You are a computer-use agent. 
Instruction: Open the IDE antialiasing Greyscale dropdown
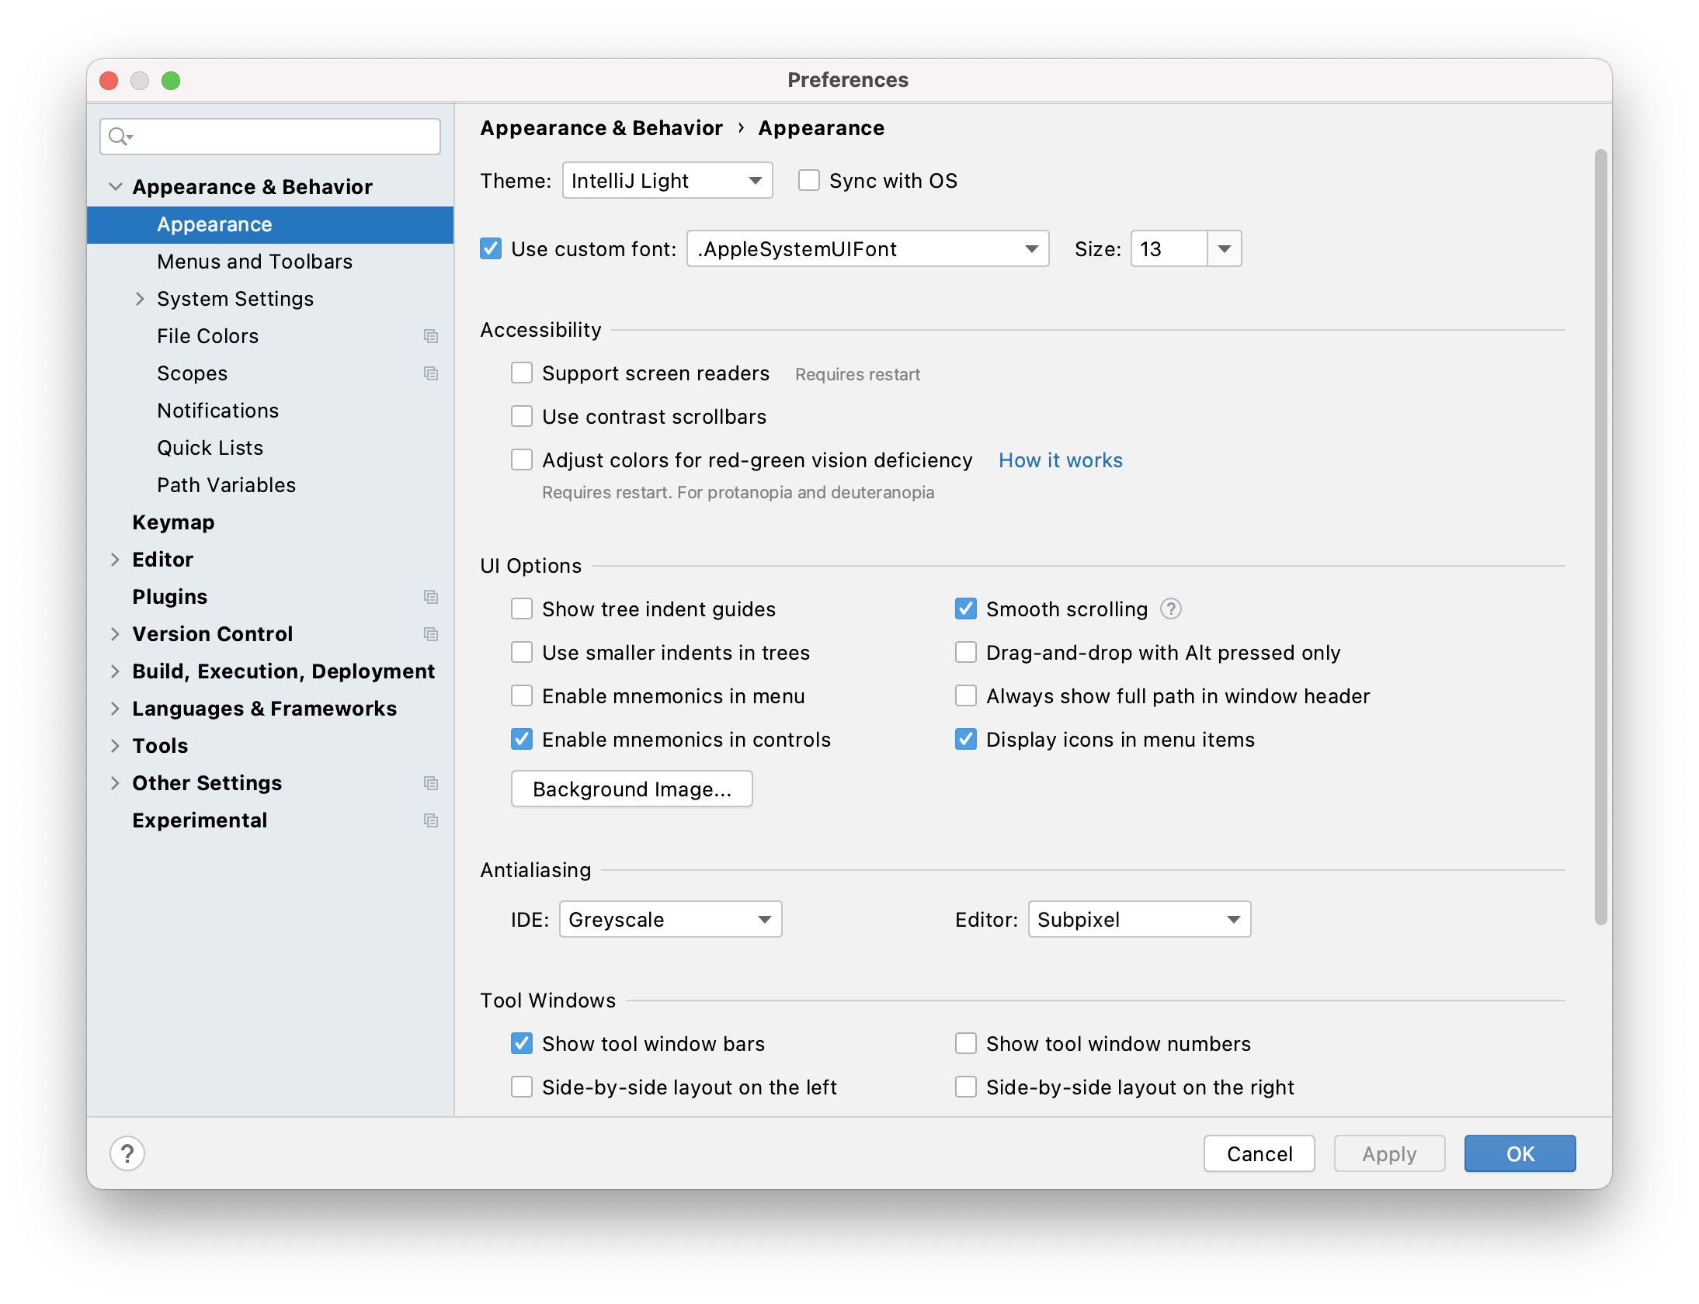click(670, 920)
